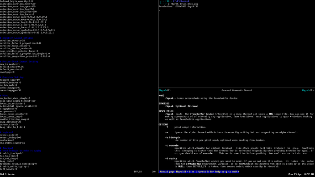
Task: Click the line "hotarea_size=10"
Action: tap(10, 80)
